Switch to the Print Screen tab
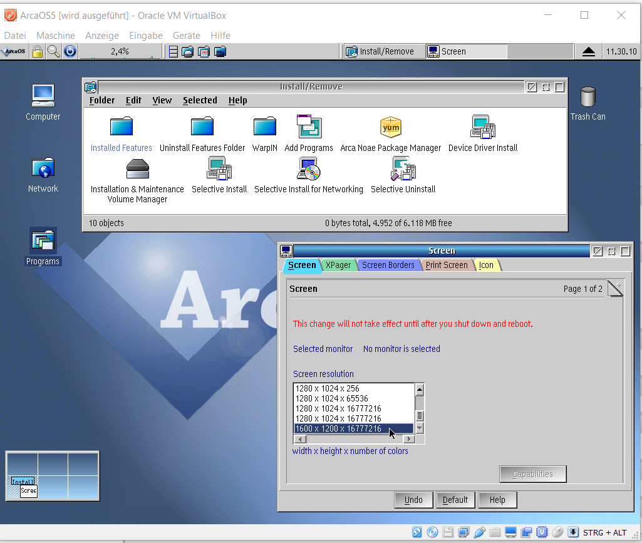642x543 pixels. tap(447, 266)
